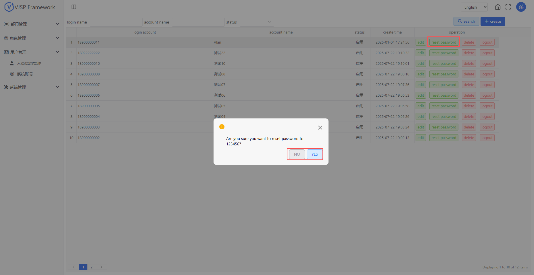Focus the login name input field
This screenshot has height=275, width=534.
(x=116, y=22)
